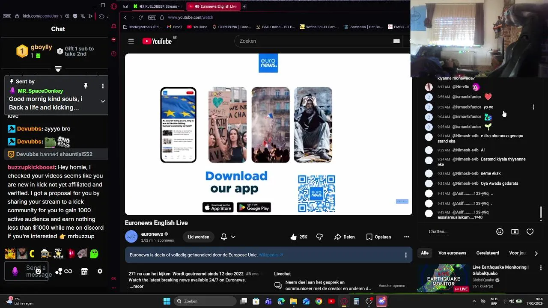Open the YouTube hamburger guide menu
The image size is (548, 308).
tap(131, 41)
